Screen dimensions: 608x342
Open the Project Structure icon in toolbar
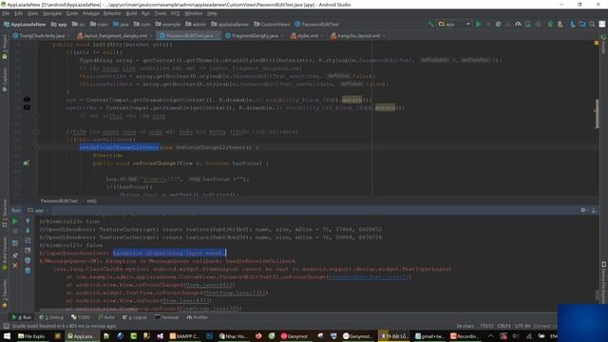pyautogui.click(x=582, y=24)
